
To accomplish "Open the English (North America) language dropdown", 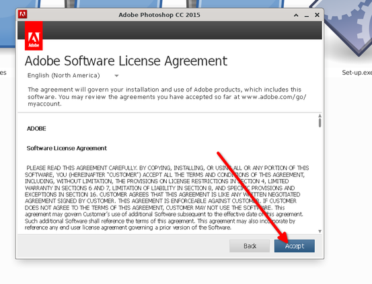I will pyautogui.click(x=73, y=75).
